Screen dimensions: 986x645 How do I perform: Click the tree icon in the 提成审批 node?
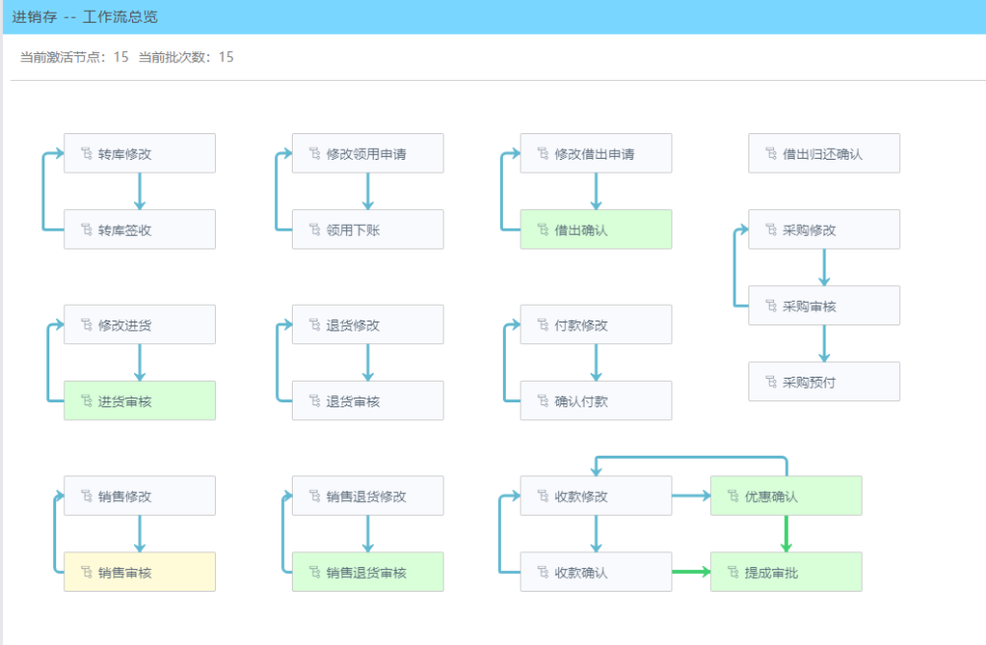pos(734,571)
